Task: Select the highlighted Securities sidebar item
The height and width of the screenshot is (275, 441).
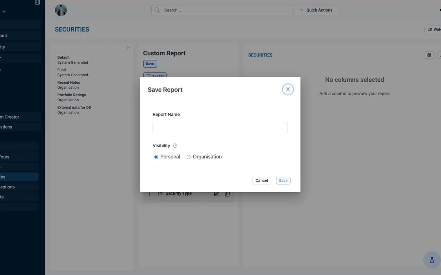Action: (x=19, y=177)
